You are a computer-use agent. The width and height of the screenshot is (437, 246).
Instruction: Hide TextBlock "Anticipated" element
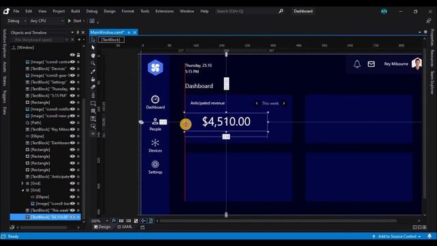click(x=72, y=176)
